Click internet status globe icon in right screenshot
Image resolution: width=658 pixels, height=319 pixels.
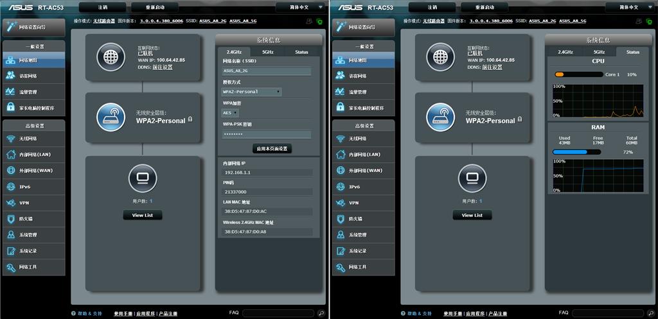[x=441, y=57]
